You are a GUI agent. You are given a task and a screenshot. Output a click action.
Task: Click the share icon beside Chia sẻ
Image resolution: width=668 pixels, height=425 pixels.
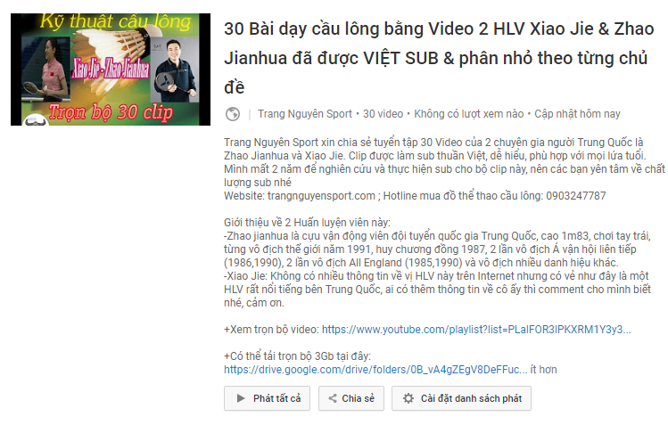point(333,398)
